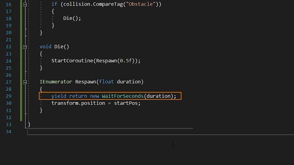The width and height of the screenshot is (294, 165).
Task: Place cursor in empty line 34
Action: (x=160, y=132)
